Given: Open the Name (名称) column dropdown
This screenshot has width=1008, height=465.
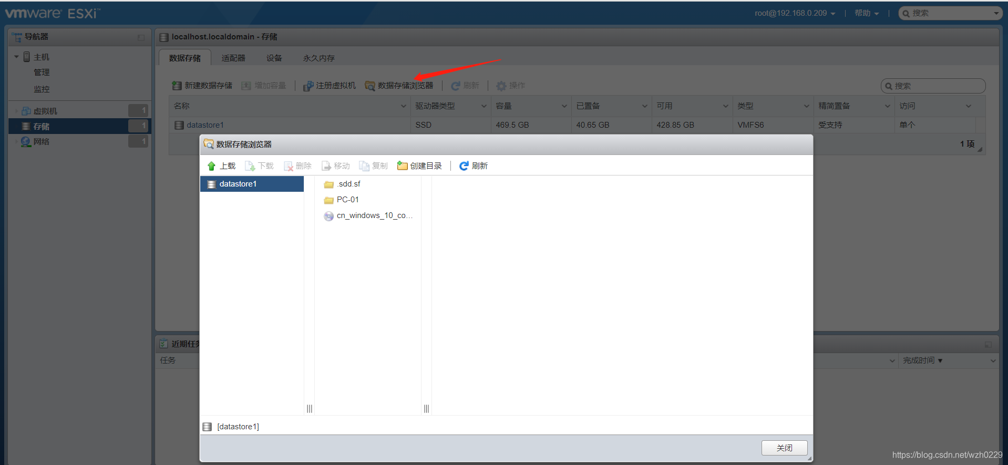Looking at the screenshot, I should pyautogui.click(x=403, y=106).
